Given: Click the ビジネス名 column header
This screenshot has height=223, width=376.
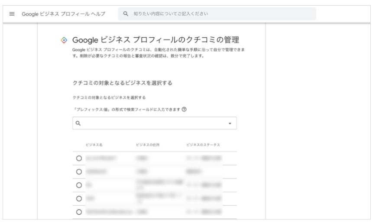Looking at the screenshot, I should (x=94, y=145).
